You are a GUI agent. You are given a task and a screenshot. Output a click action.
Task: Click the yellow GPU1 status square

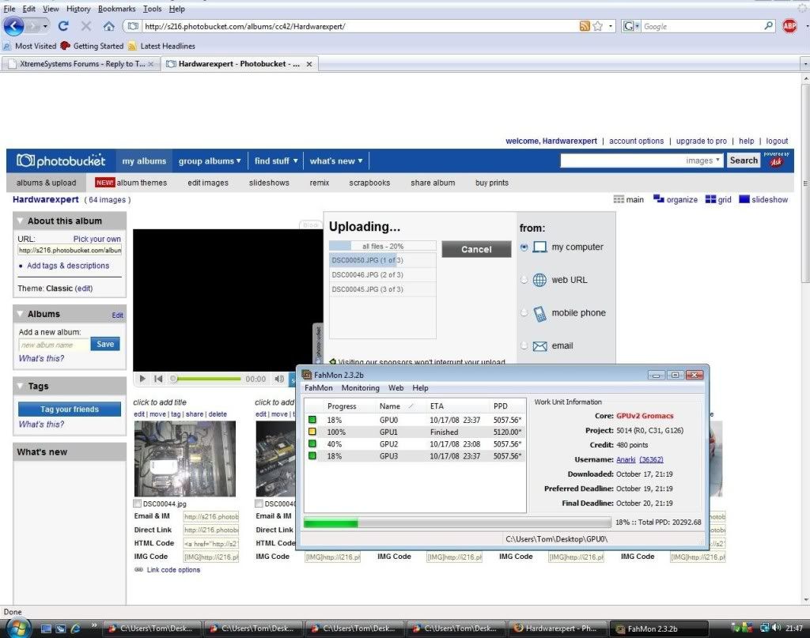click(x=312, y=432)
